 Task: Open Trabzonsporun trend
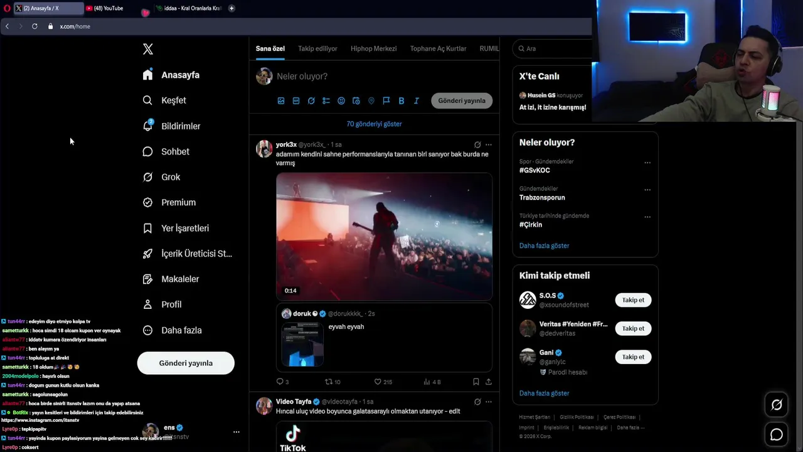542,197
